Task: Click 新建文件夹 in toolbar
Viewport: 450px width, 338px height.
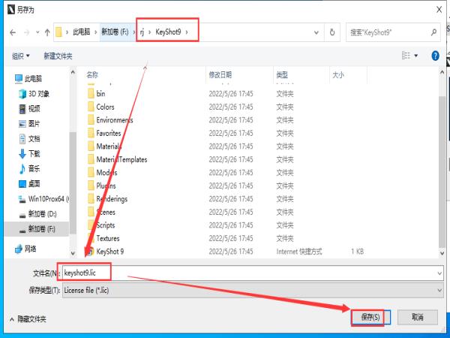Action: coord(58,56)
